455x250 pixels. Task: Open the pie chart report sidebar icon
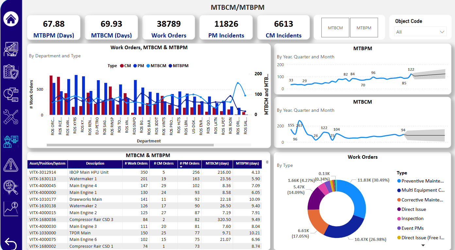click(x=11, y=95)
